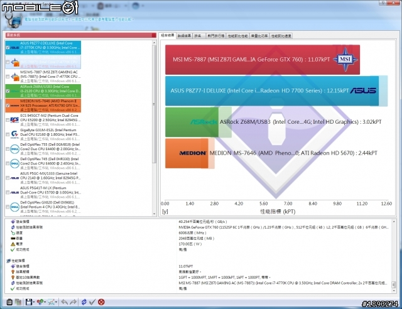Uncheck the MEDION MS-7646 checkbox
The width and height of the screenshot is (402, 309).
8,106
